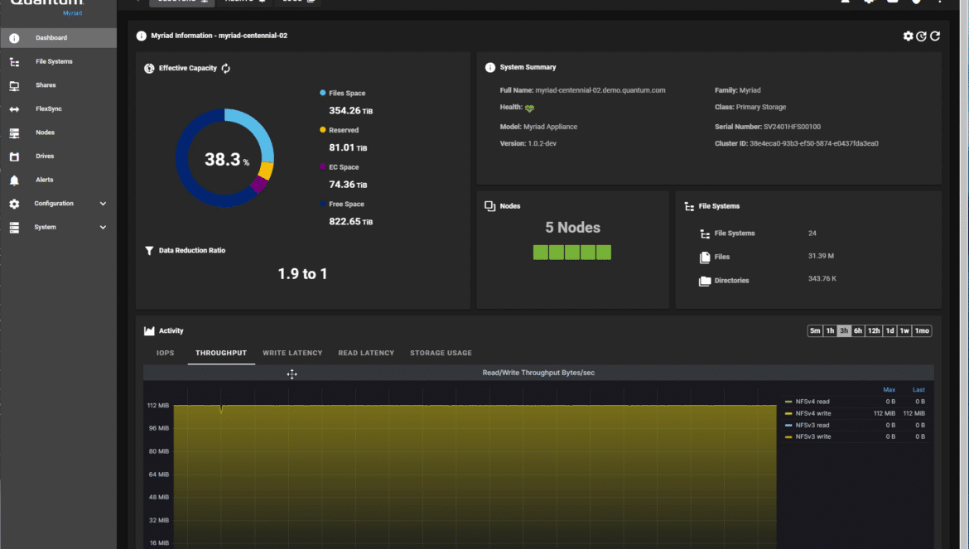Click the Myriad Information info icon

[142, 36]
